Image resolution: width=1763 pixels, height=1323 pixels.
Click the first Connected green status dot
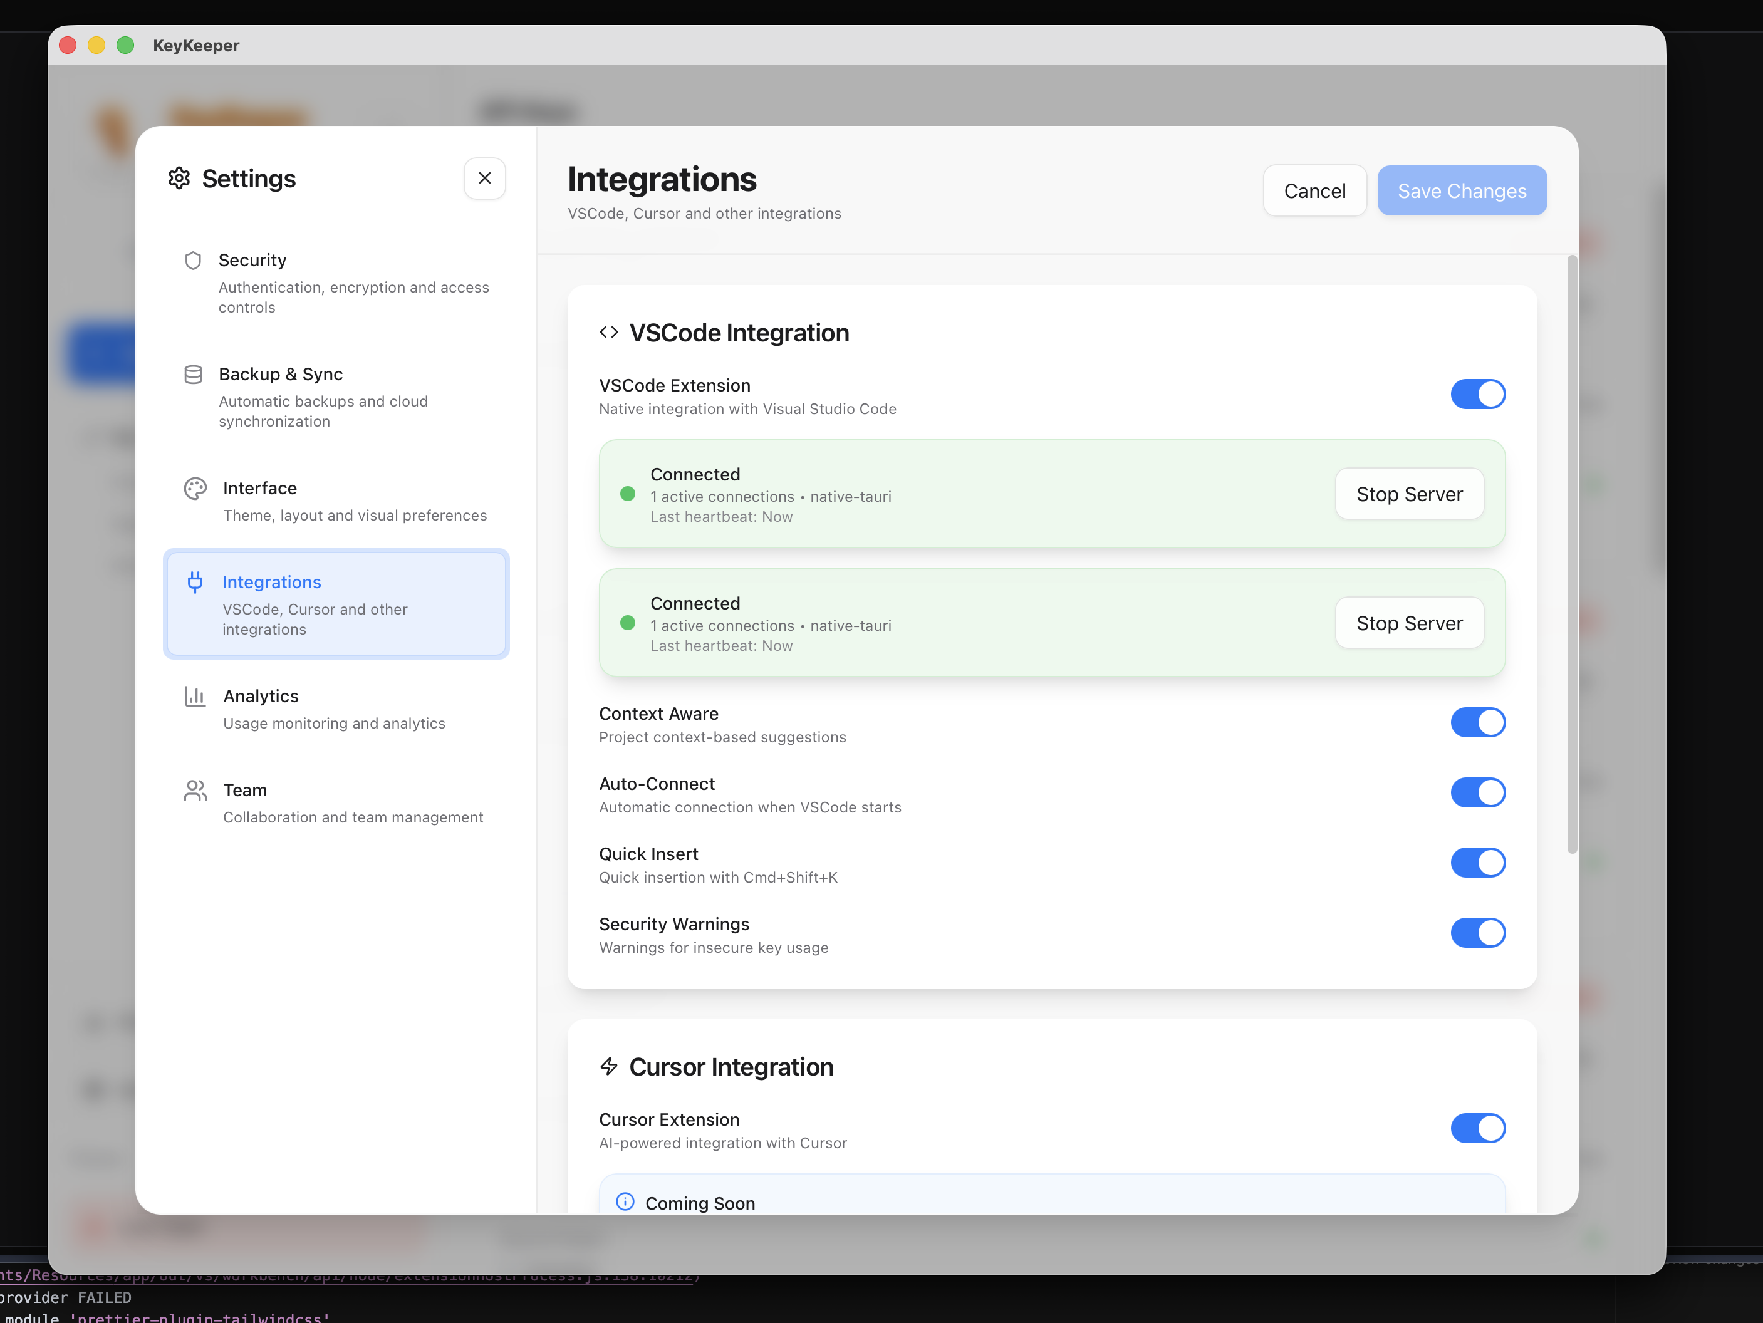pyautogui.click(x=628, y=494)
